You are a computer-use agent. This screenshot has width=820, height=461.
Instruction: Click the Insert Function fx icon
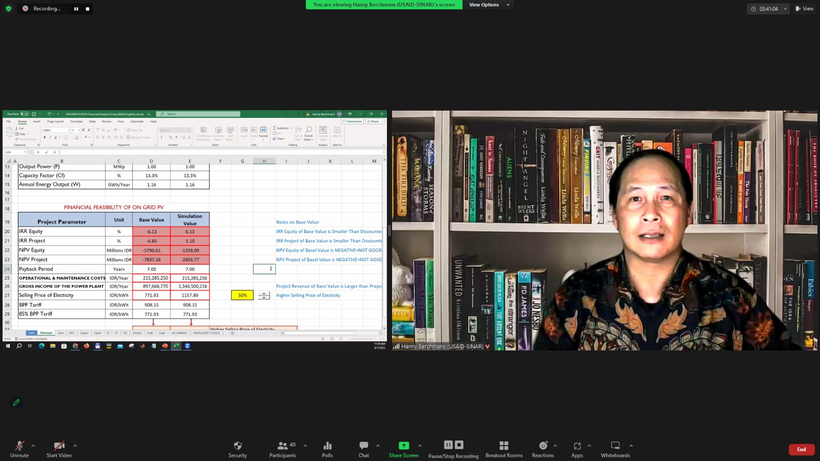pyautogui.click(x=55, y=152)
